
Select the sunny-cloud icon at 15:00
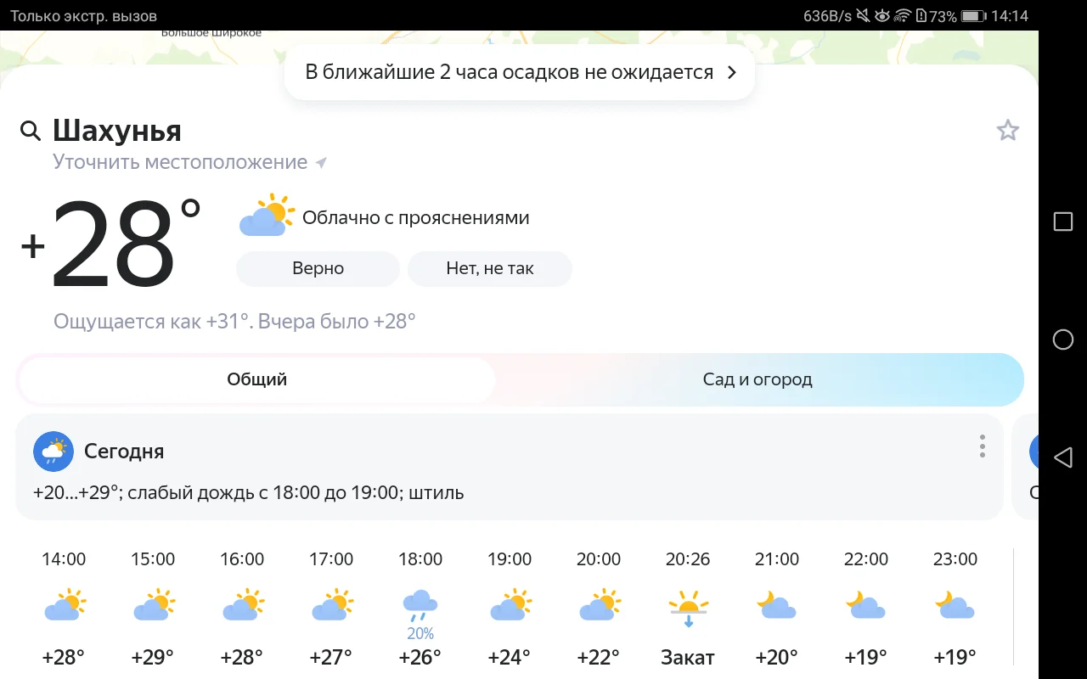tap(153, 604)
